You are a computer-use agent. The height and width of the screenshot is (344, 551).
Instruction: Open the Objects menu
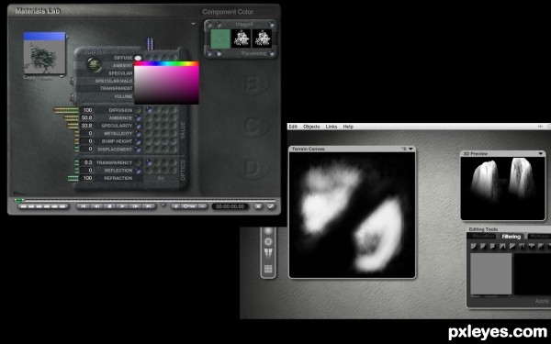coord(311,127)
